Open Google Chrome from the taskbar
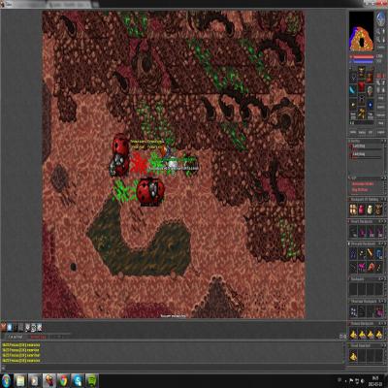The image size is (388, 388). coord(64,381)
